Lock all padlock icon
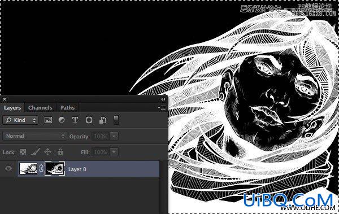Screen dimensions: 339x214 (60, 152)
